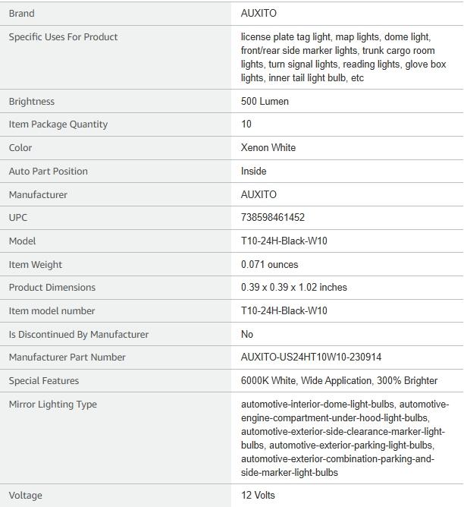Click the Specific Uses For Product label

tap(63, 36)
